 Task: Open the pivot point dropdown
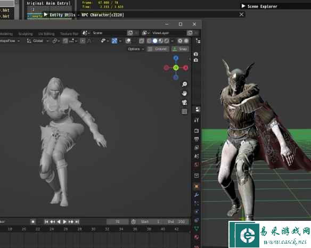click(x=56, y=41)
